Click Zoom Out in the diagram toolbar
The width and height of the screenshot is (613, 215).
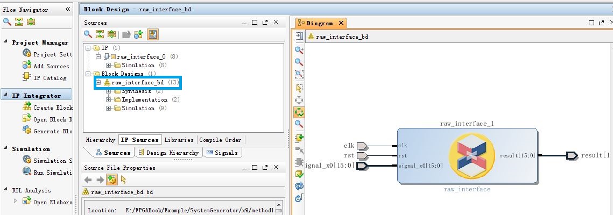(299, 62)
